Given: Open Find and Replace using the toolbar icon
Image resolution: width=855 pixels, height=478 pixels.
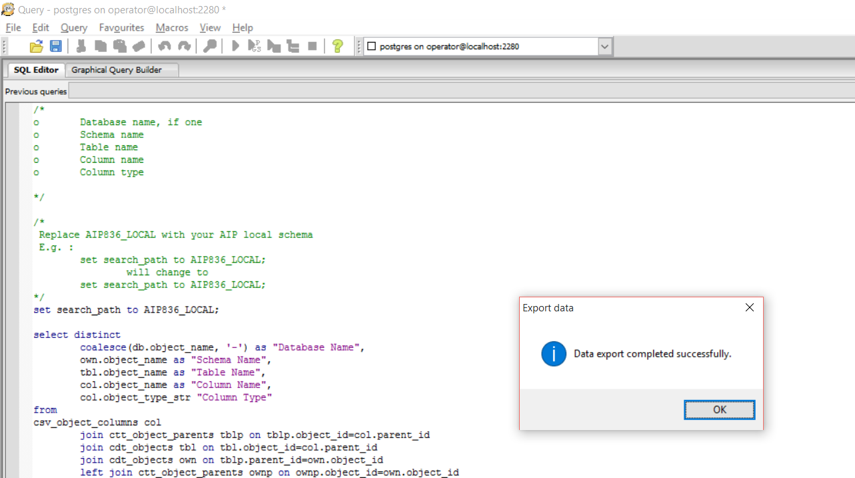Looking at the screenshot, I should tap(209, 46).
